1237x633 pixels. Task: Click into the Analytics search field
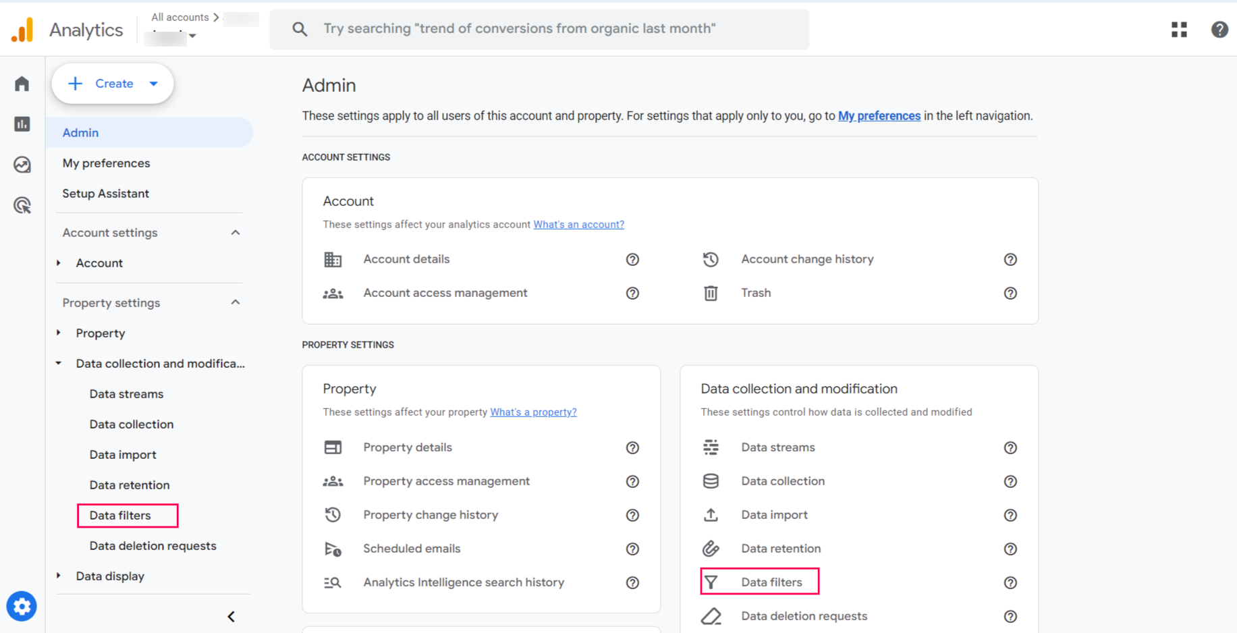(539, 29)
